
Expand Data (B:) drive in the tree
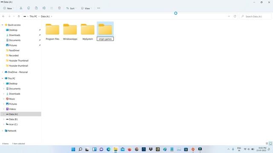(4, 119)
